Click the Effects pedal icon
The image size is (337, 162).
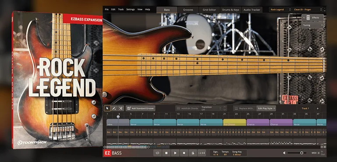(x=308, y=18)
